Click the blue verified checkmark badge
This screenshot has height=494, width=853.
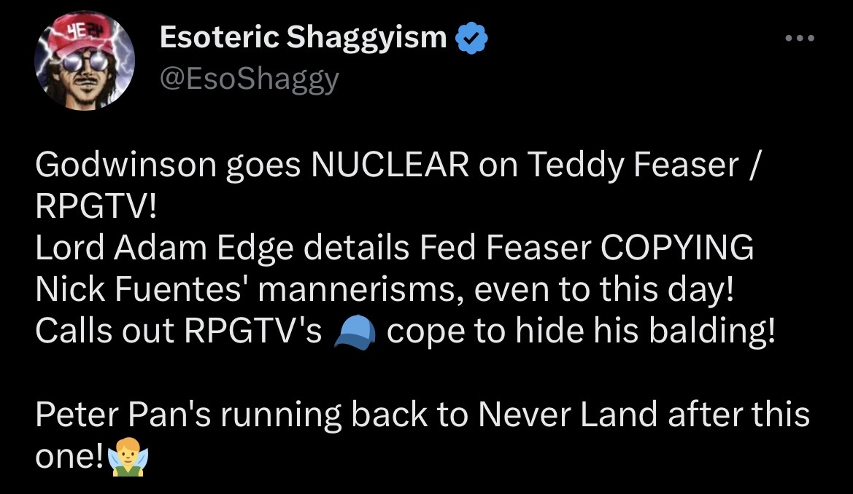(x=471, y=38)
